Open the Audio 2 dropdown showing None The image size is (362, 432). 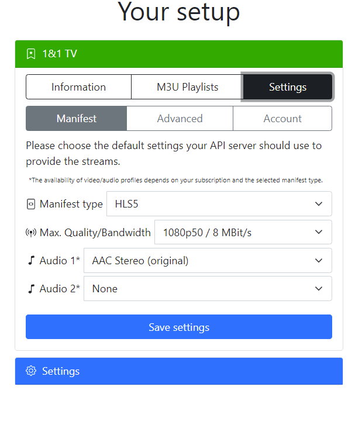[208, 289]
